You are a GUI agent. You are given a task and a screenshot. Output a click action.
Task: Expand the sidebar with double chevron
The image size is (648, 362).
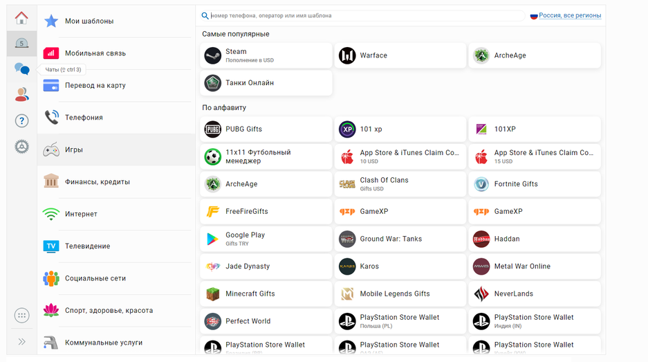coord(21,342)
